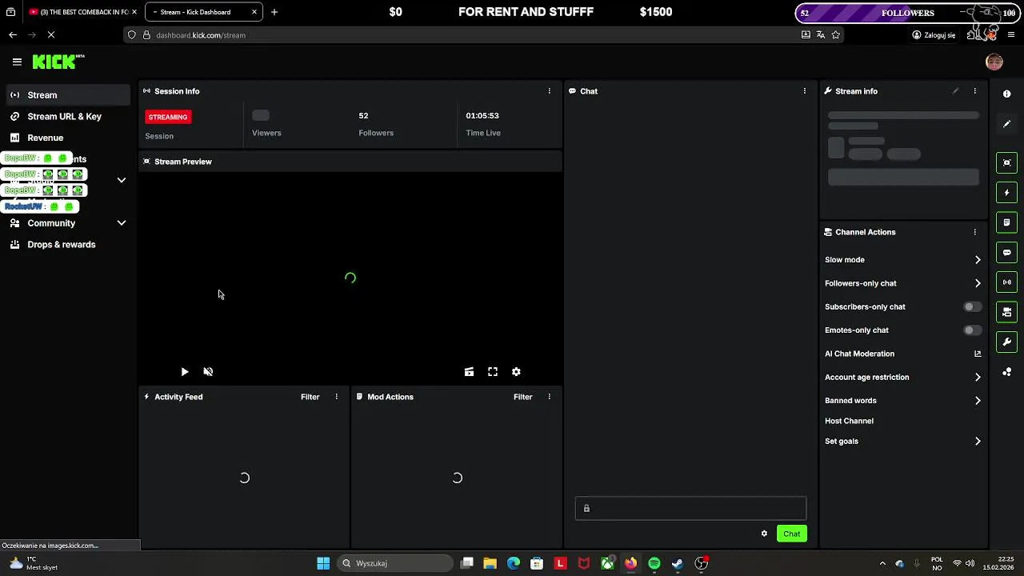
Task: Stop page loading in browser toolbar
Action: 51,35
